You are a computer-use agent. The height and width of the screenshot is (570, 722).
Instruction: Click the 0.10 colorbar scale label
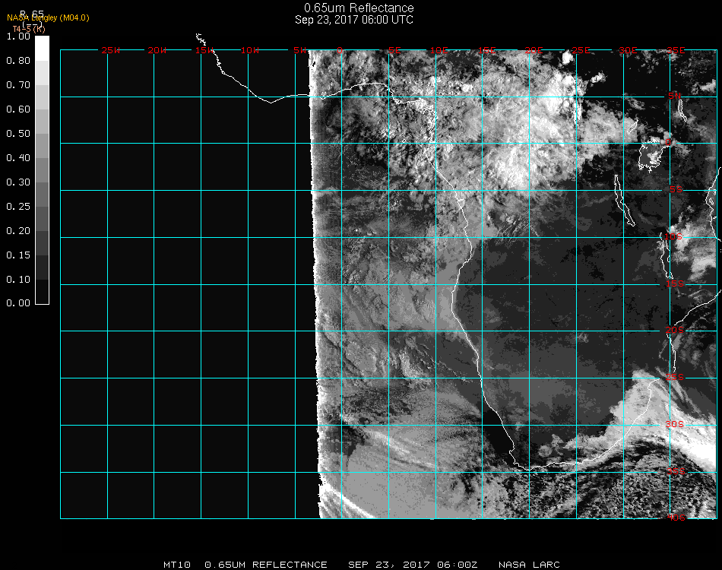pyautogui.click(x=18, y=280)
